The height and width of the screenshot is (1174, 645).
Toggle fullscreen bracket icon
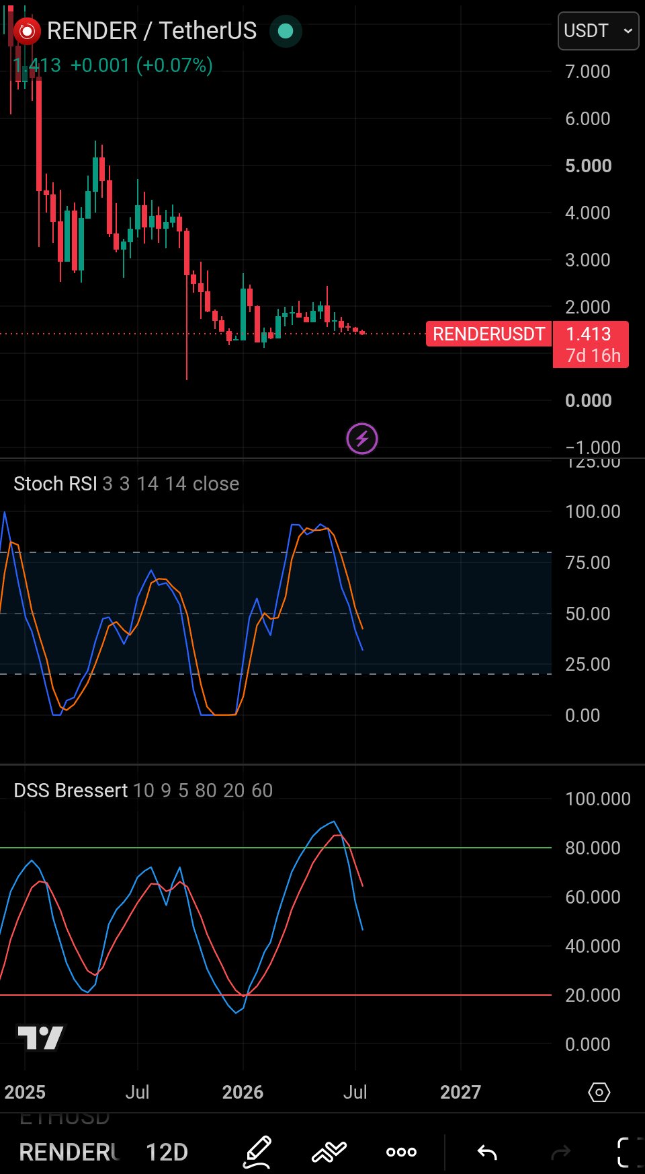point(630,1152)
